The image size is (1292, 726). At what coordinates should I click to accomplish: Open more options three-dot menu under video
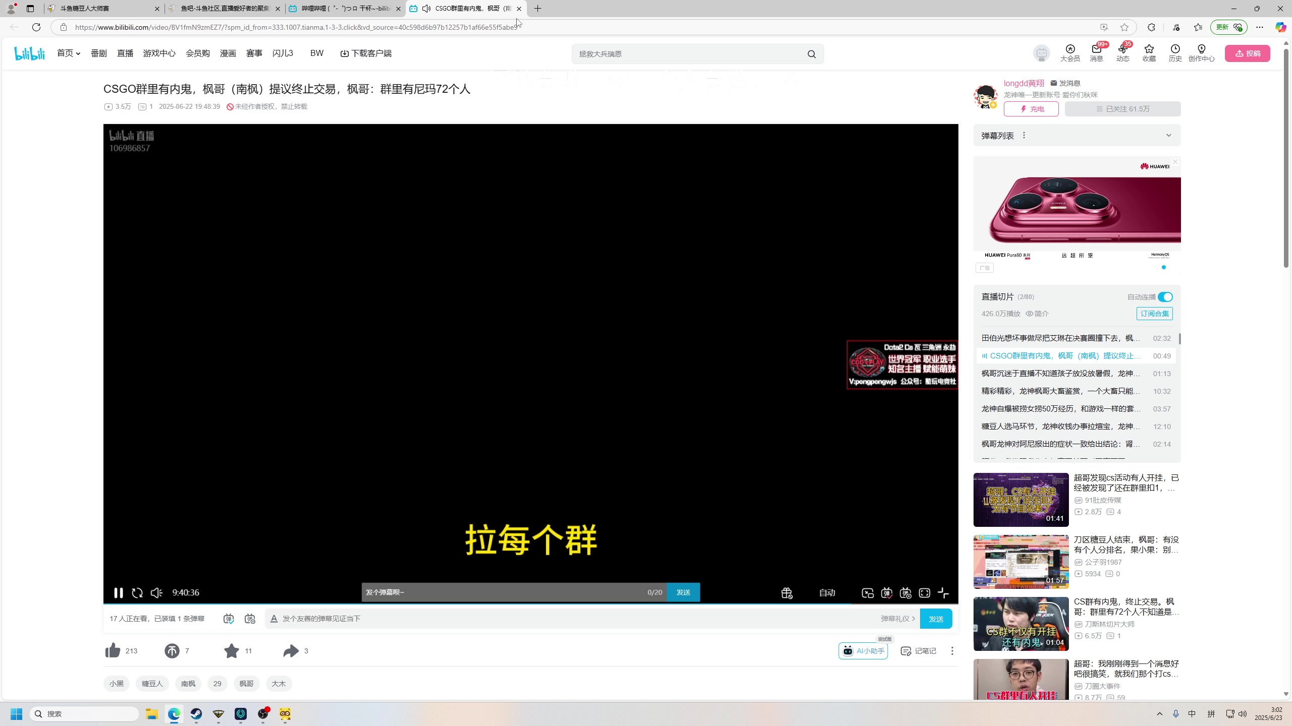(952, 651)
